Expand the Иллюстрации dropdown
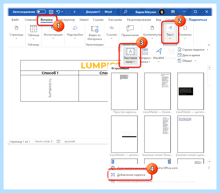 (53, 38)
